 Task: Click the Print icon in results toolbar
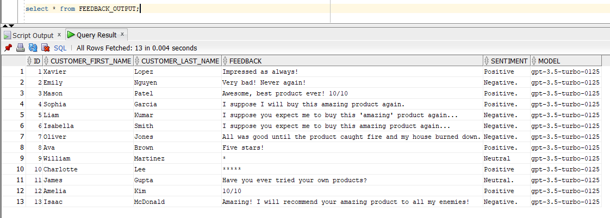(x=20, y=48)
